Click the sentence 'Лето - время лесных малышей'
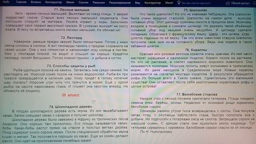Screen dimensions: 256x144 click(x=41, y=14)
